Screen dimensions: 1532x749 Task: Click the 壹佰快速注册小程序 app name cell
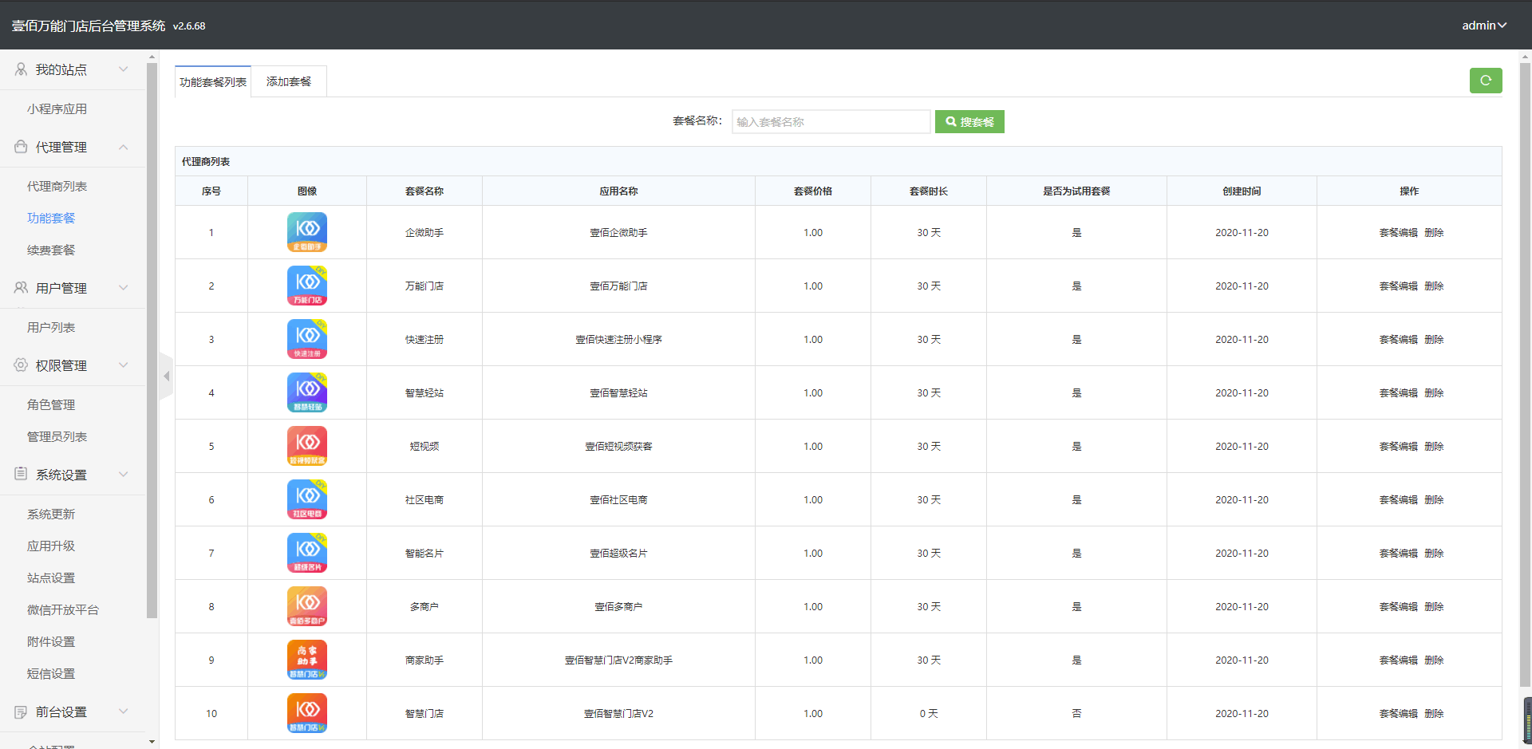[x=618, y=339]
